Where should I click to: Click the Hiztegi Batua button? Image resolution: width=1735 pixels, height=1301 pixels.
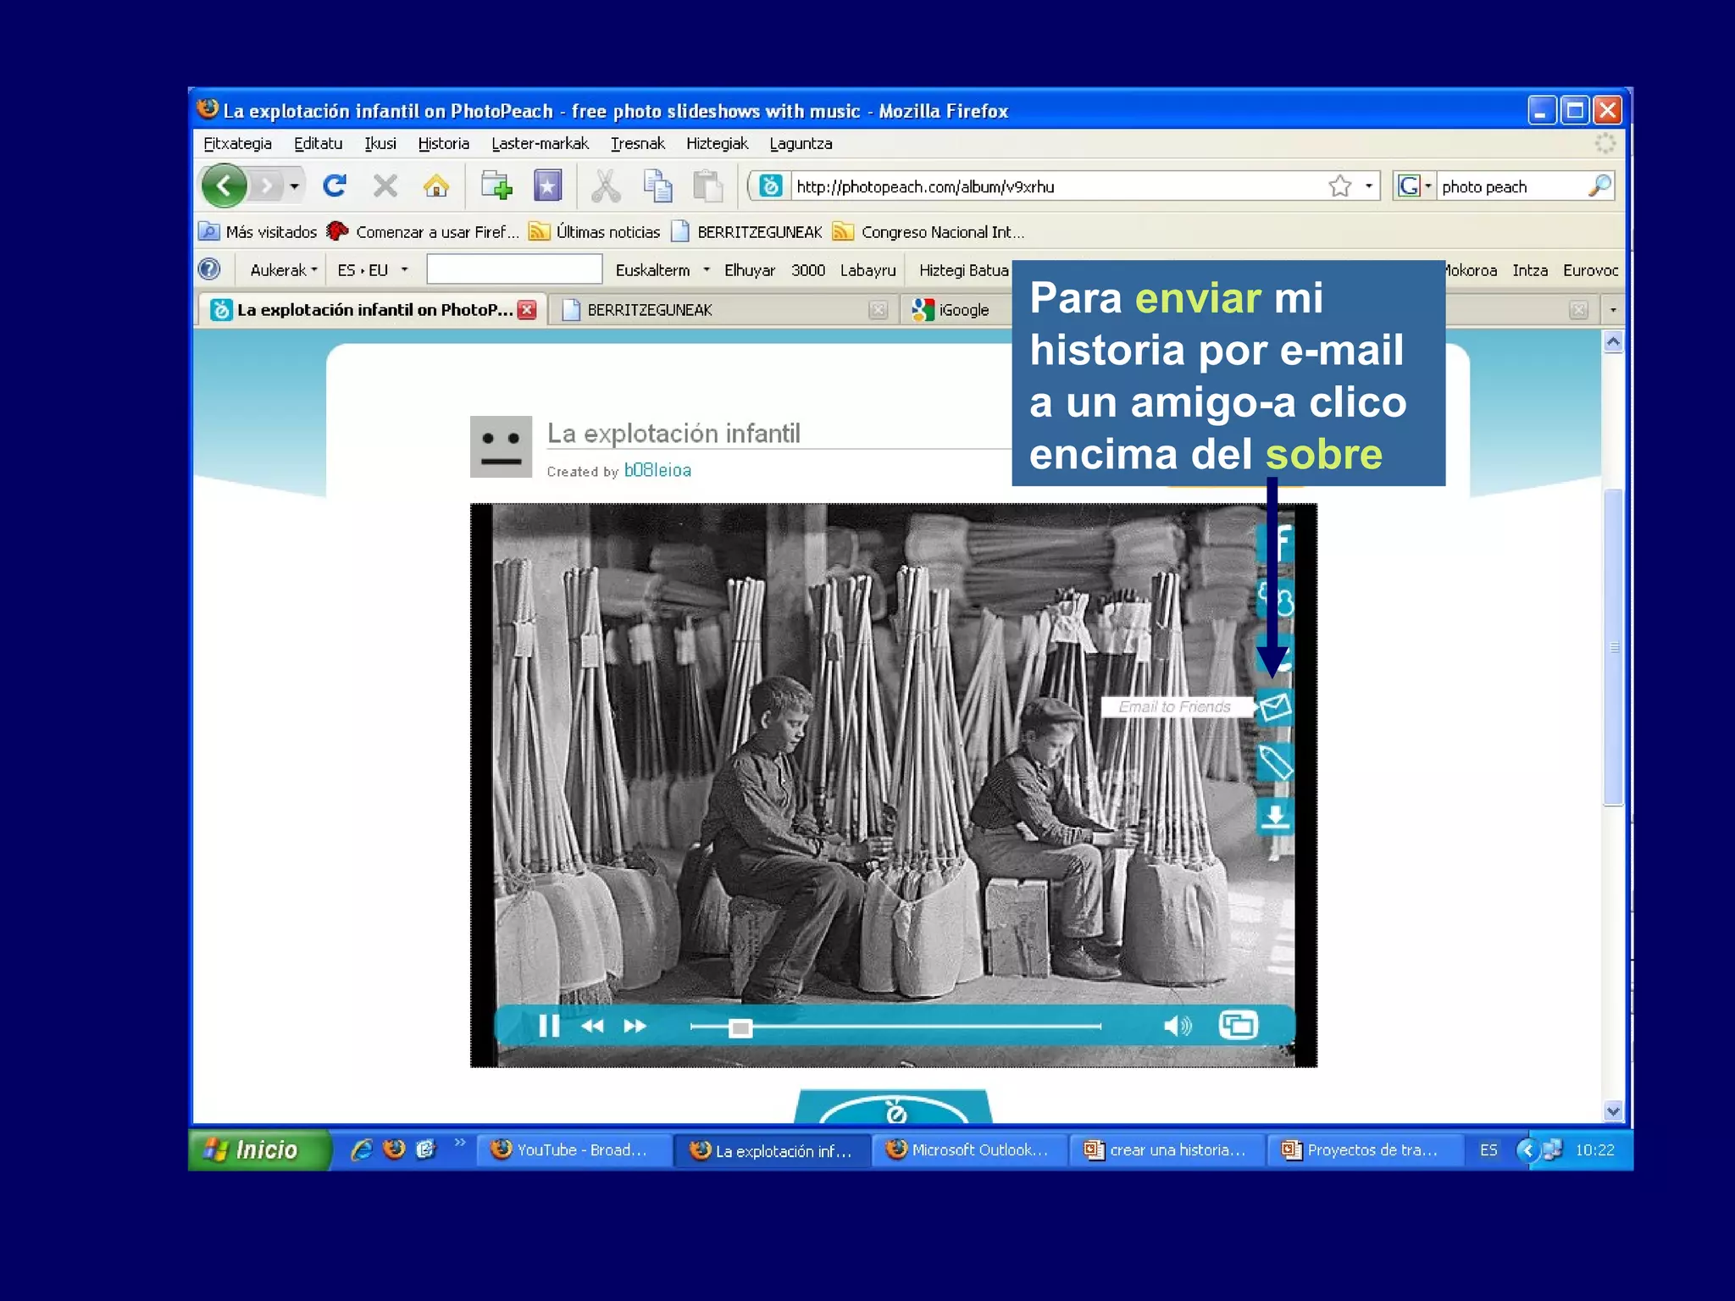[964, 269]
